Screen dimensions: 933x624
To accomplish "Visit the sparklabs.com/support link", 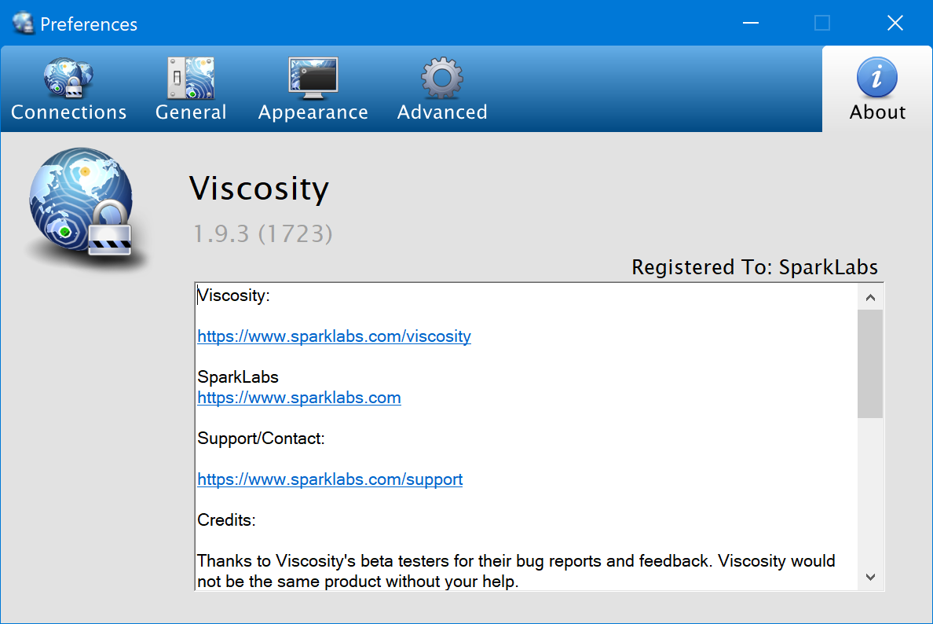I will [330, 479].
